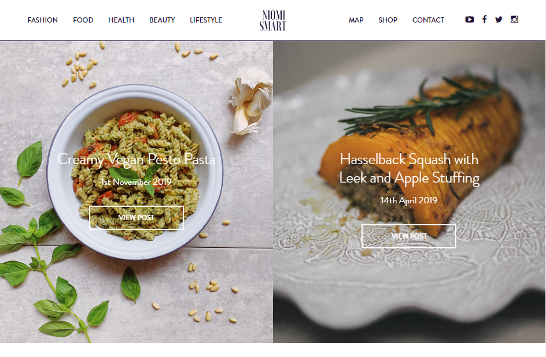546x357 pixels.
Task: View post for Creamy Vegan Pesto Pasta
Action: tap(136, 218)
